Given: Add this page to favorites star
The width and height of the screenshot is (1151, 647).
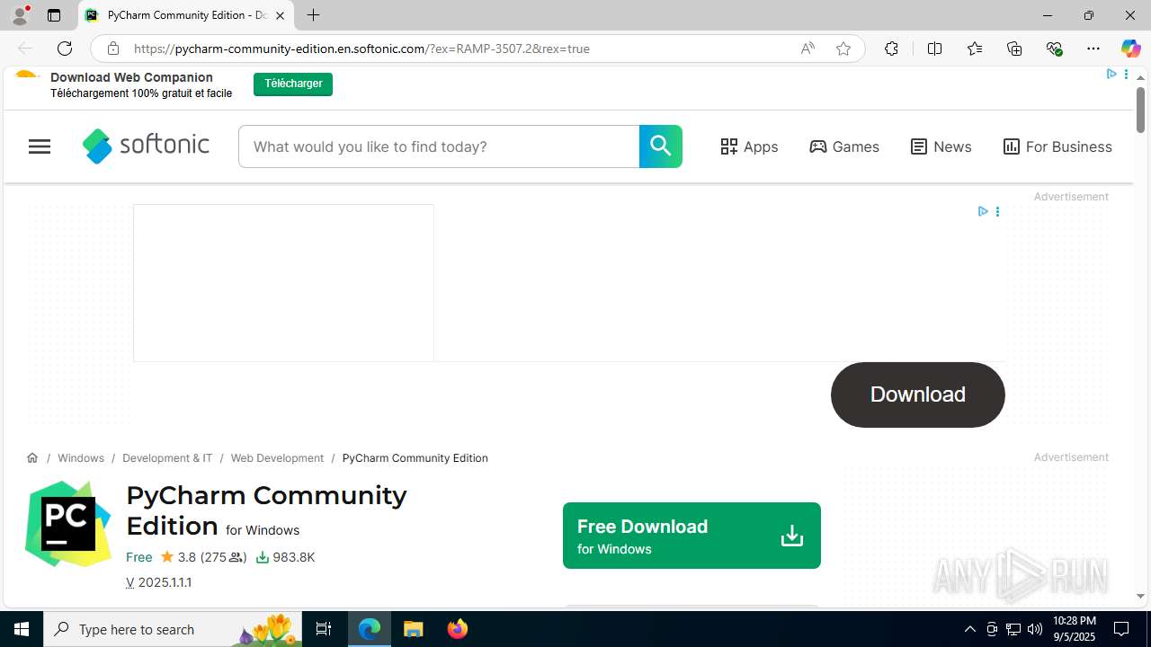Looking at the screenshot, I should pyautogui.click(x=843, y=49).
